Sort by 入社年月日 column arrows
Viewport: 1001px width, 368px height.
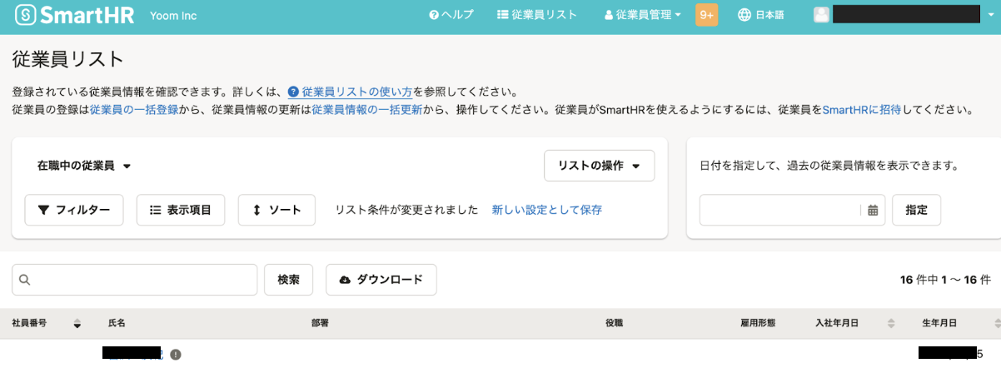click(890, 323)
